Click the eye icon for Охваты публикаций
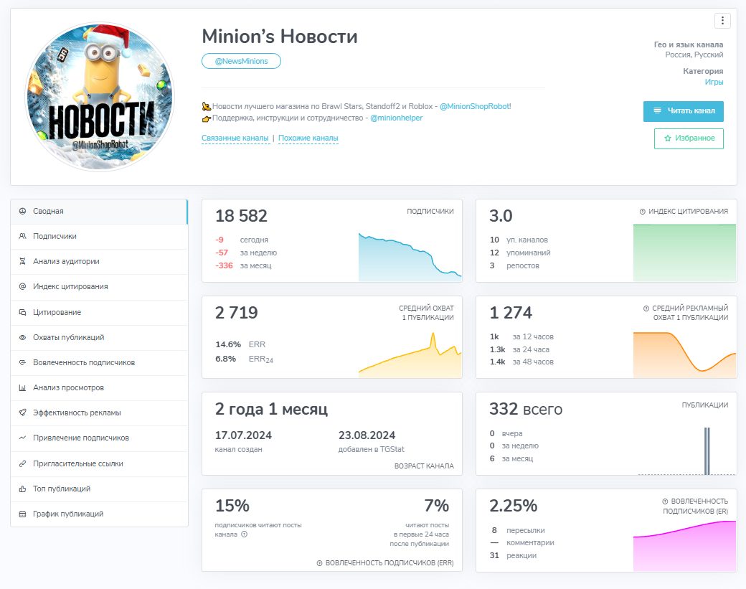The height and width of the screenshot is (589, 746). (22, 337)
